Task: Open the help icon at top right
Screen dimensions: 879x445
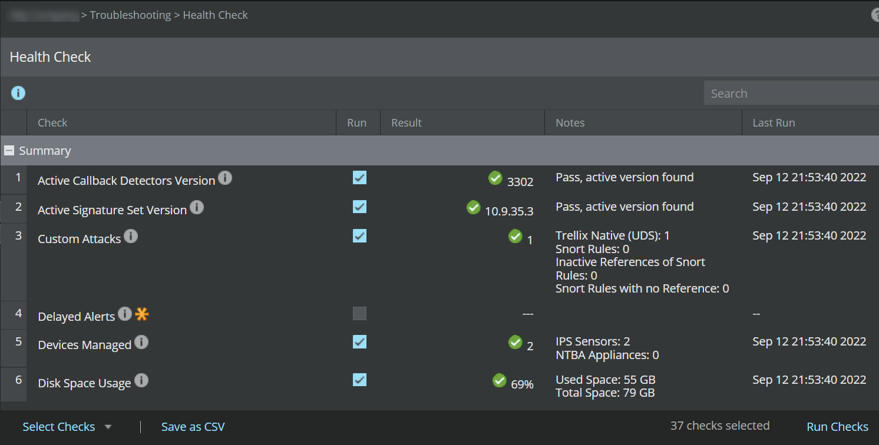Action: (875, 15)
